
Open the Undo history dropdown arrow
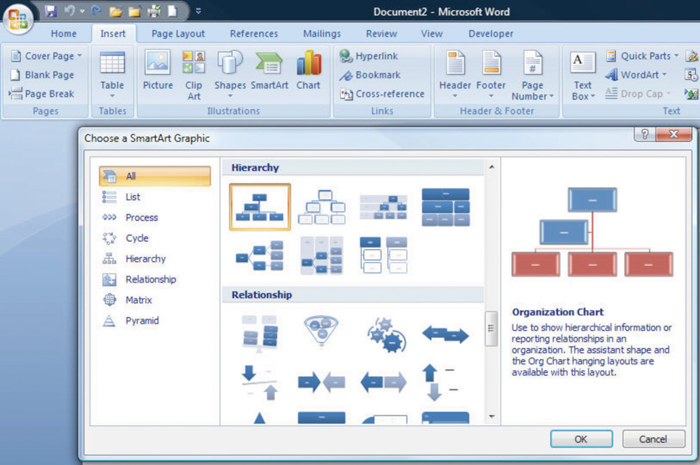tap(82, 11)
